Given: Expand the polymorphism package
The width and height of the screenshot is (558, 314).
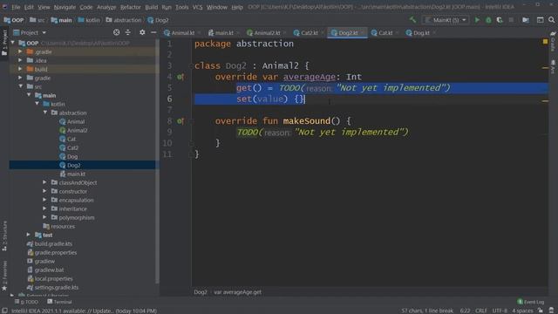Looking at the screenshot, I should (x=44, y=217).
